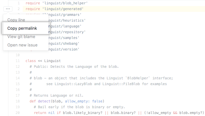
Task: Click the require 'linguist/blob_helper' code line
Action: [x=56, y=3]
